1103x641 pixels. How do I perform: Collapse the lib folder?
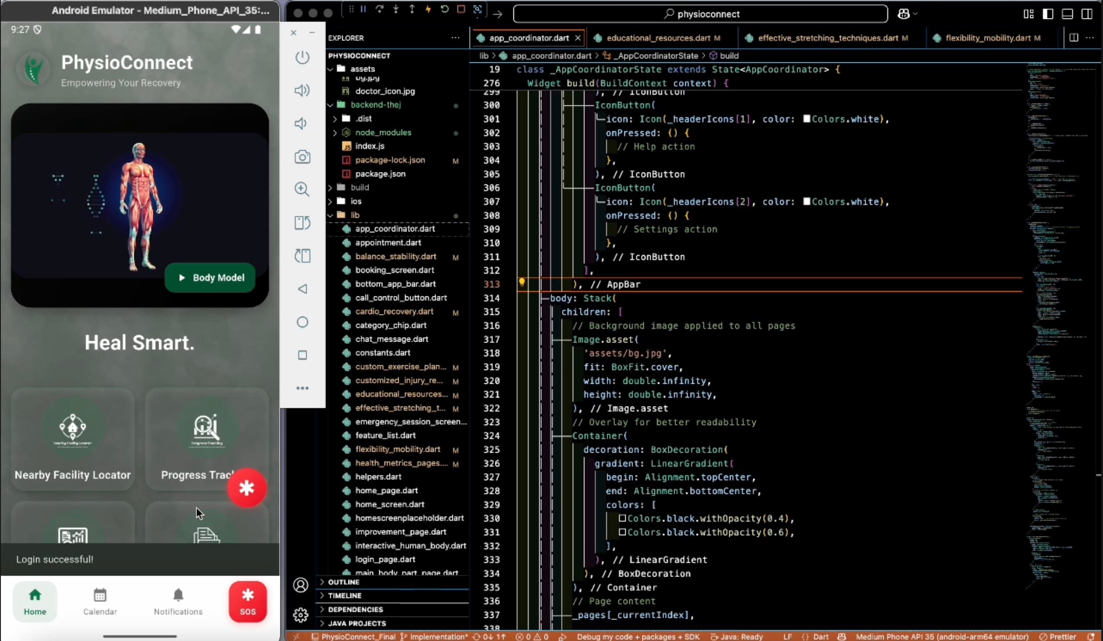click(355, 215)
